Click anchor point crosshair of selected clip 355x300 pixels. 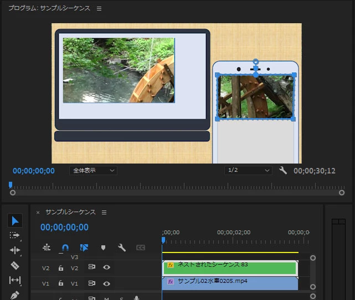(256, 69)
